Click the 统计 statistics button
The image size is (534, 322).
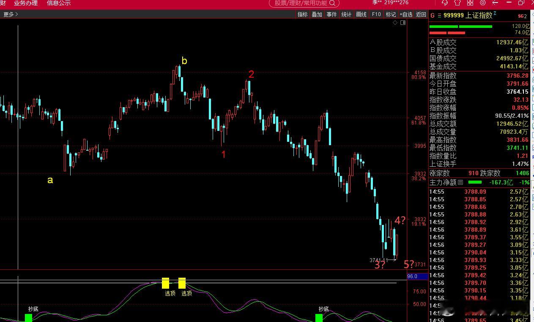[347, 14]
